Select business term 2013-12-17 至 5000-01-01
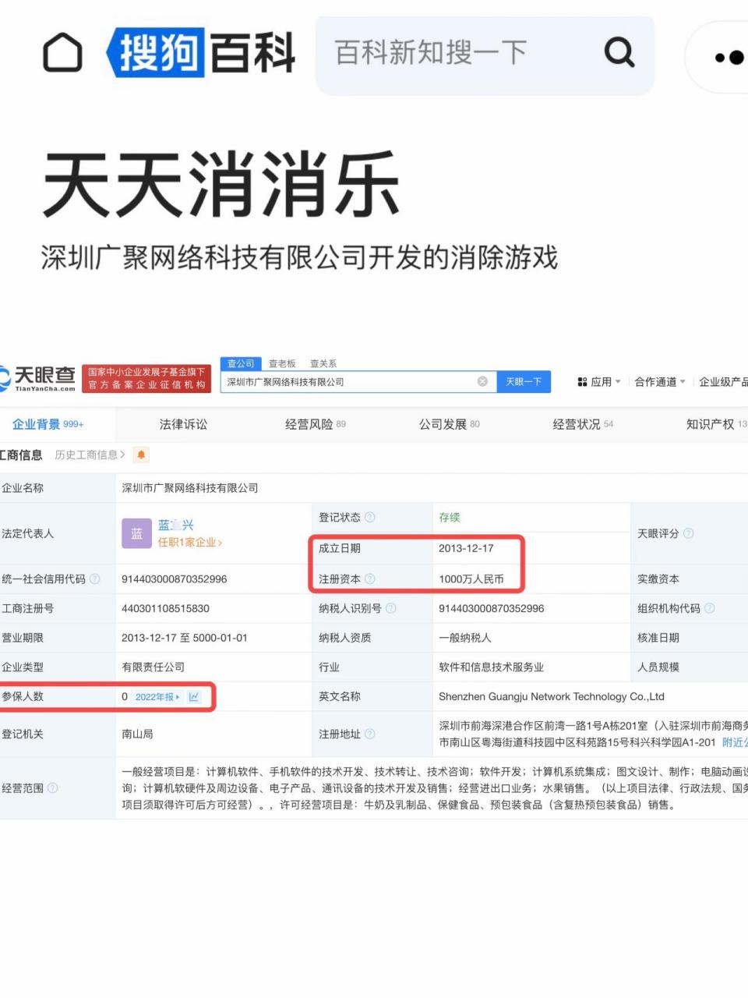748x998 pixels. point(185,638)
